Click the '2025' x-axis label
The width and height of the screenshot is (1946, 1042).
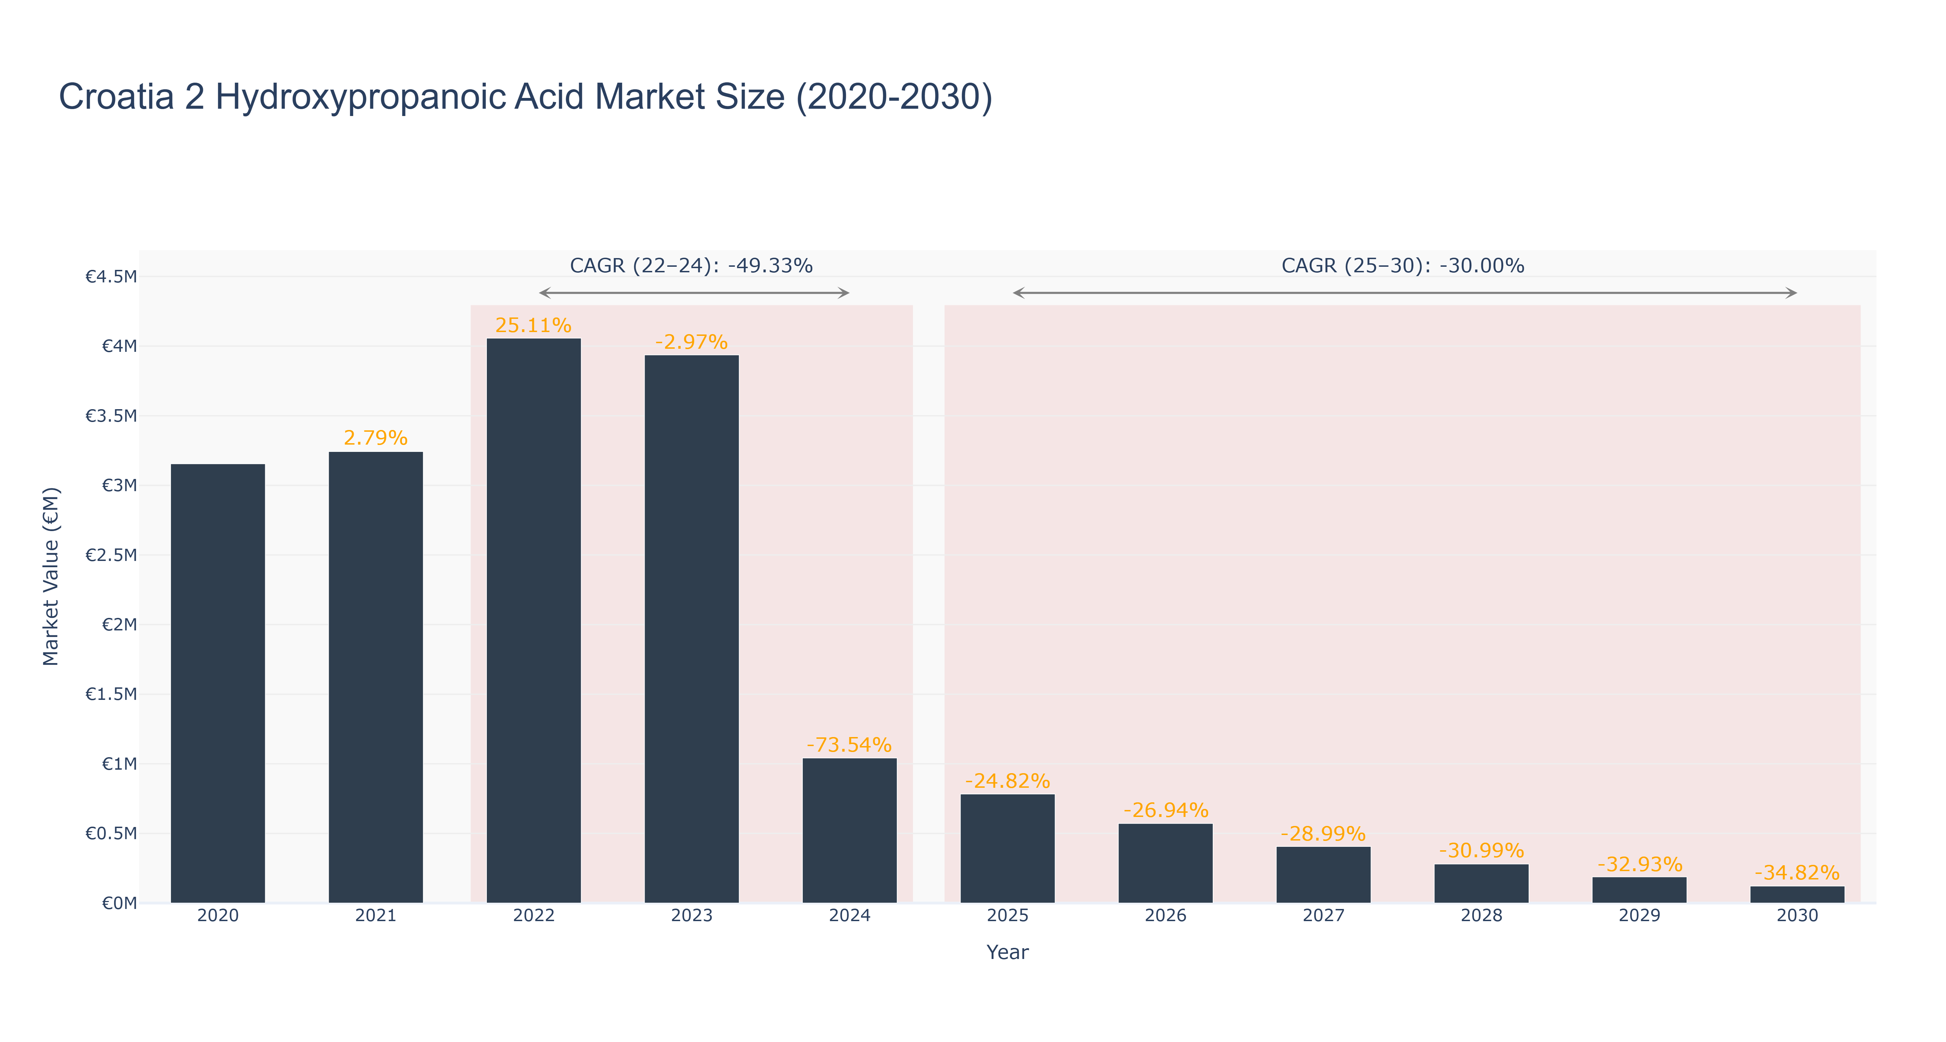(1007, 916)
